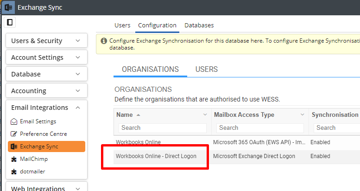This screenshot has width=360, height=191.
Task: Open Email Settings envelope icon
Action: (x=14, y=121)
